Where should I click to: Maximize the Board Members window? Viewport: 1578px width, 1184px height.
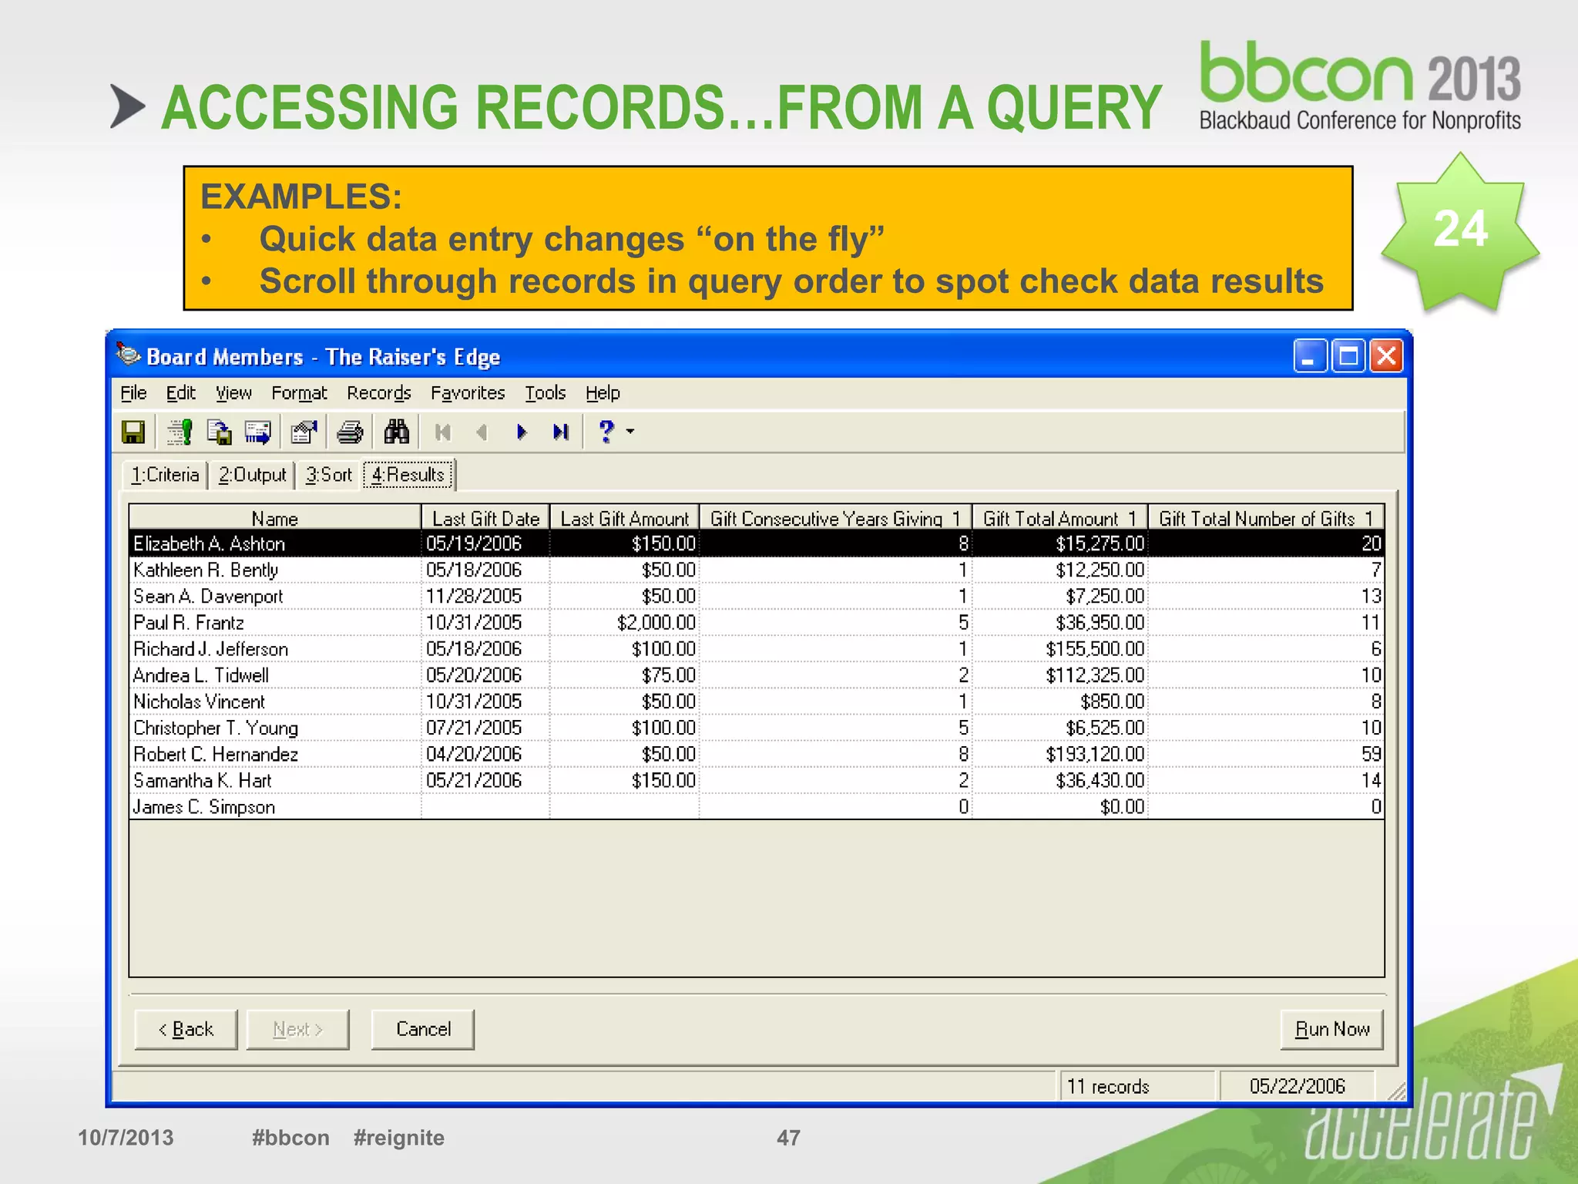pos(1348,356)
